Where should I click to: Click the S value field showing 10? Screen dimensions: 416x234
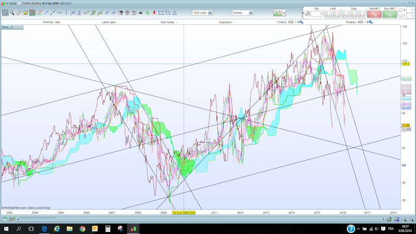click(410, 10)
